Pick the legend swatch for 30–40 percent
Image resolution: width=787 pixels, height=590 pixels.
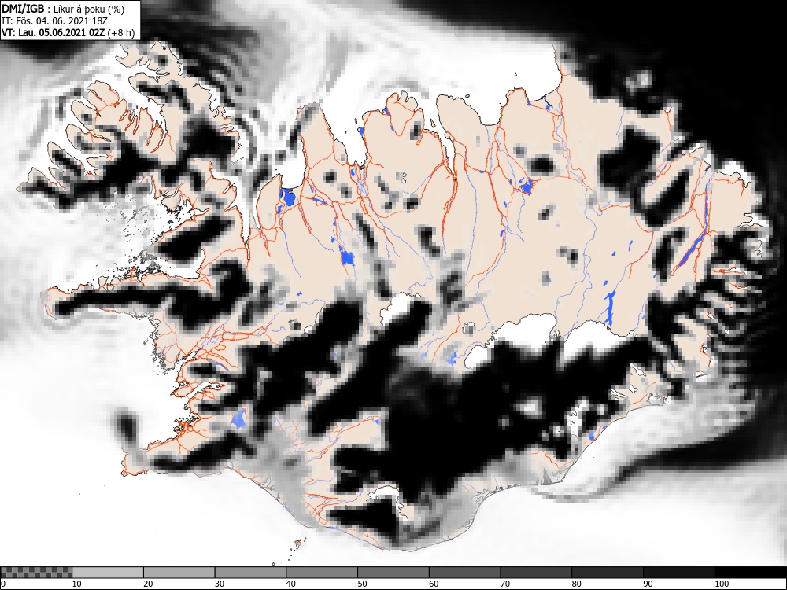coord(250,573)
